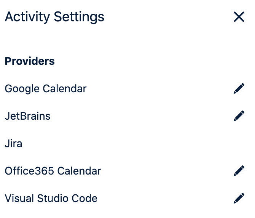
Task: Select the Google Calendar provider name
Action: point(46,89)
